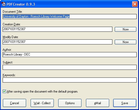Send via the eMail button
This screenshot has height=110, width=139.
tap(98, 103)
